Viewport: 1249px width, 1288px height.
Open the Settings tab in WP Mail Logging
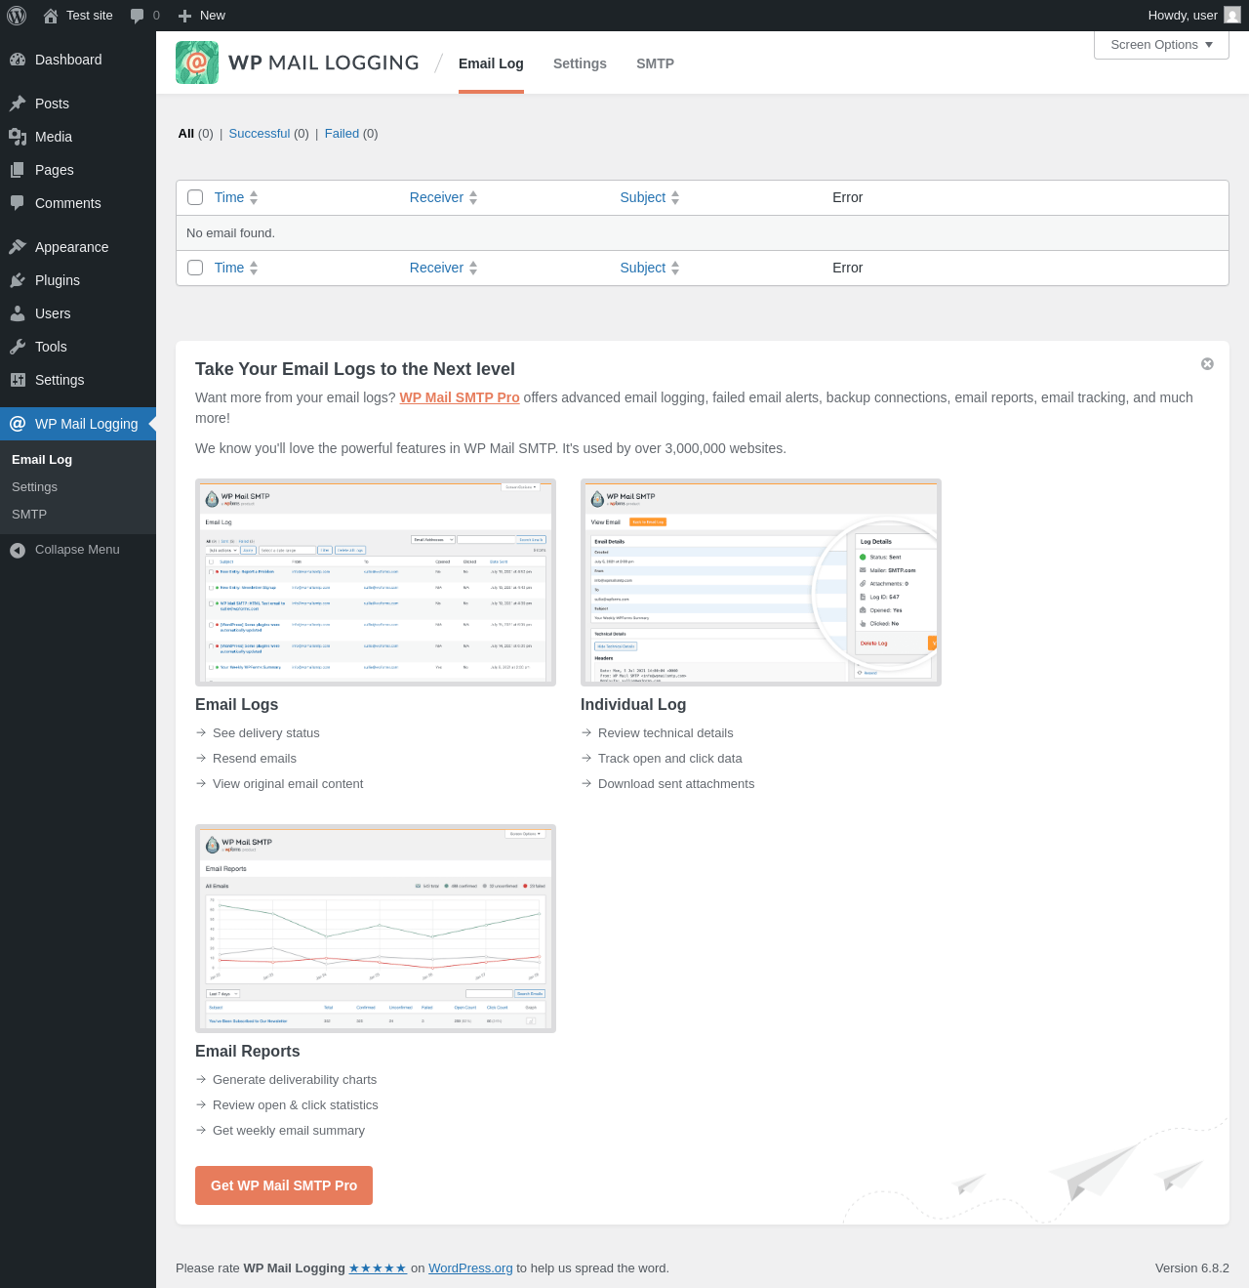(x=580, y=63)
